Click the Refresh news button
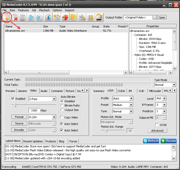Viewport: 180px width, 170px height. 151,141
